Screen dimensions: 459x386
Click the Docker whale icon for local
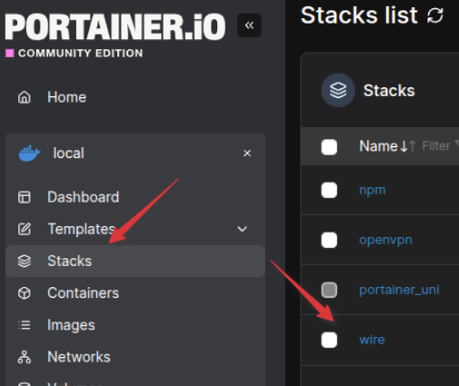tap(29, 153)
